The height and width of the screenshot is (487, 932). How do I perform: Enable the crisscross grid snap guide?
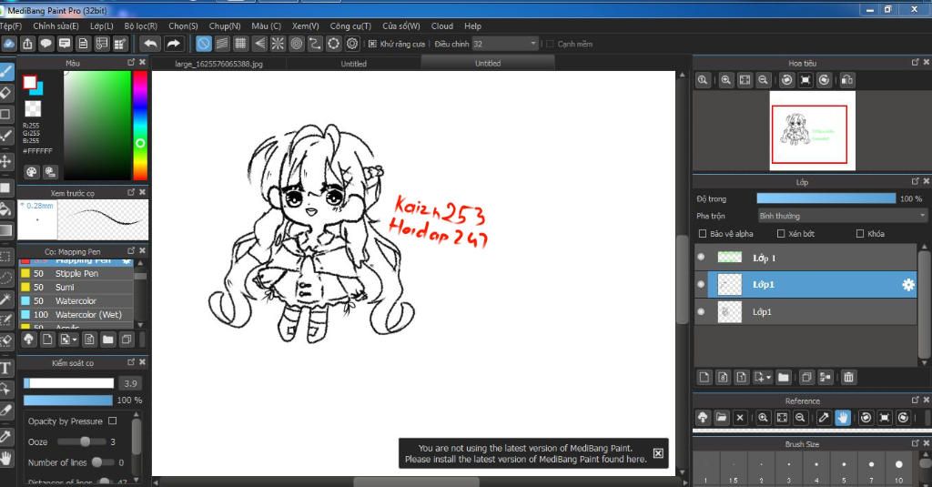240,44
